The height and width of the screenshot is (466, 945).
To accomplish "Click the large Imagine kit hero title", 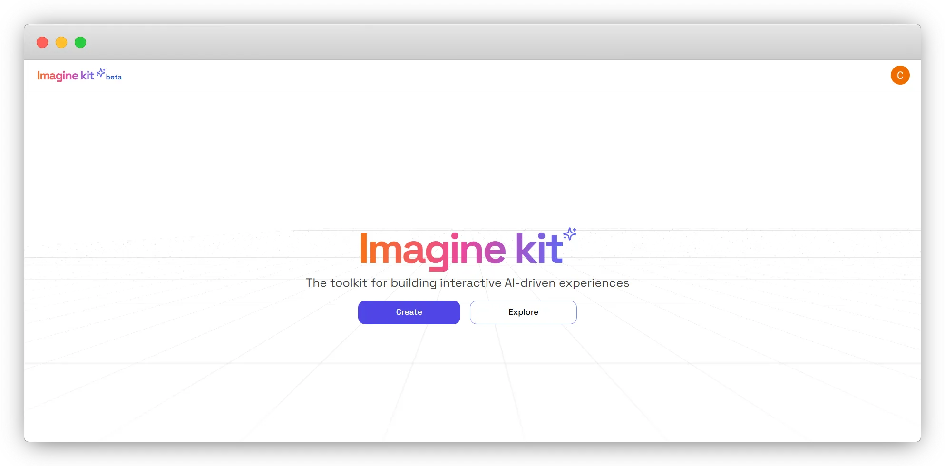I will 461,248.
